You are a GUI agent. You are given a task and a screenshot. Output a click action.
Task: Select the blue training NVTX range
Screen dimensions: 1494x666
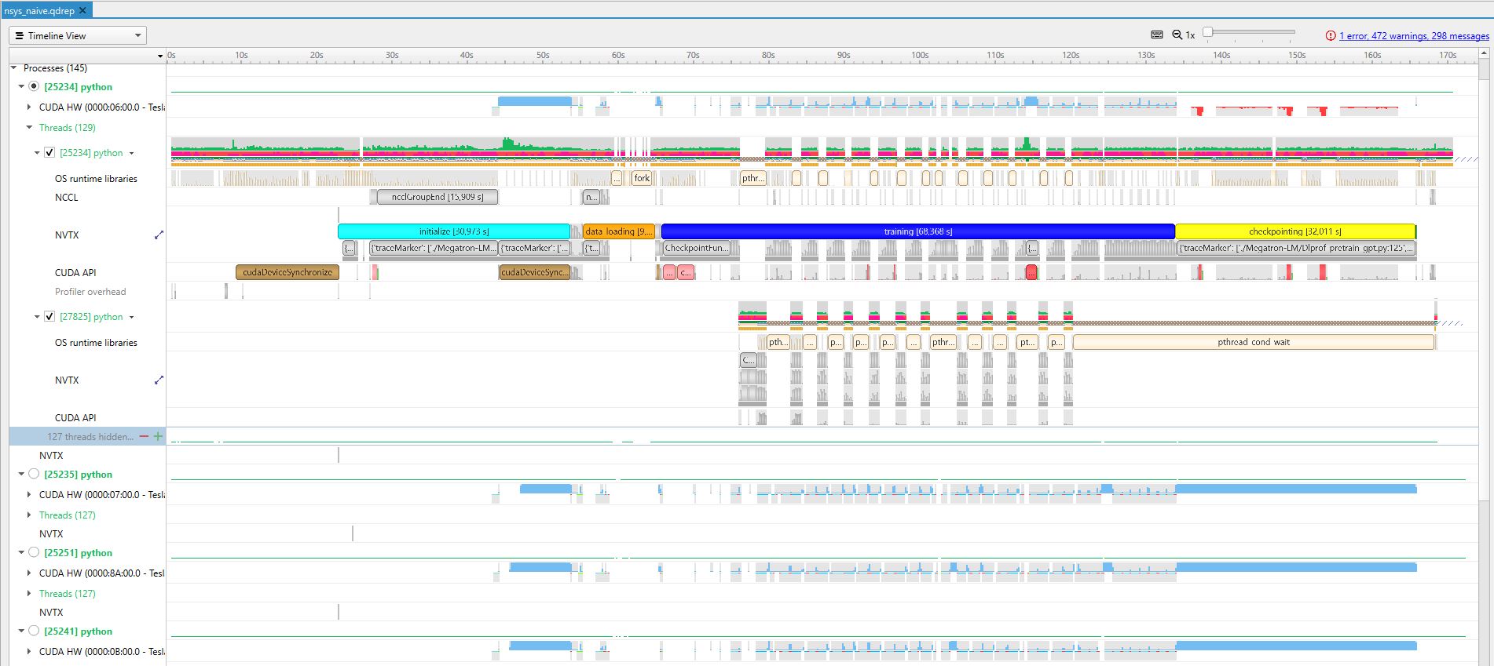(918, 231)
